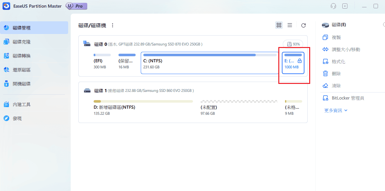Switch to list view layout
The width and height of the screenshot is (385, 191).
290,25
